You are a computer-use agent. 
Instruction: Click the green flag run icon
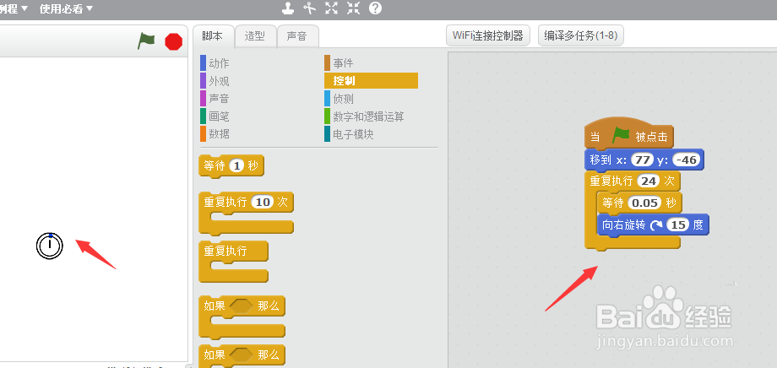tap(146, 41)
